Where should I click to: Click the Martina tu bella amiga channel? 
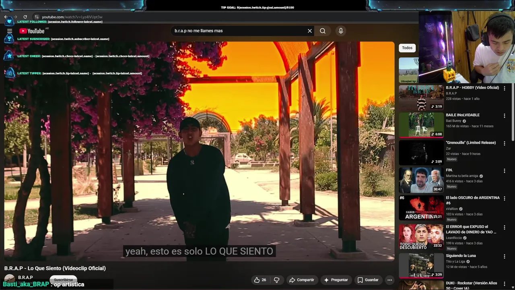coord(462,176)
